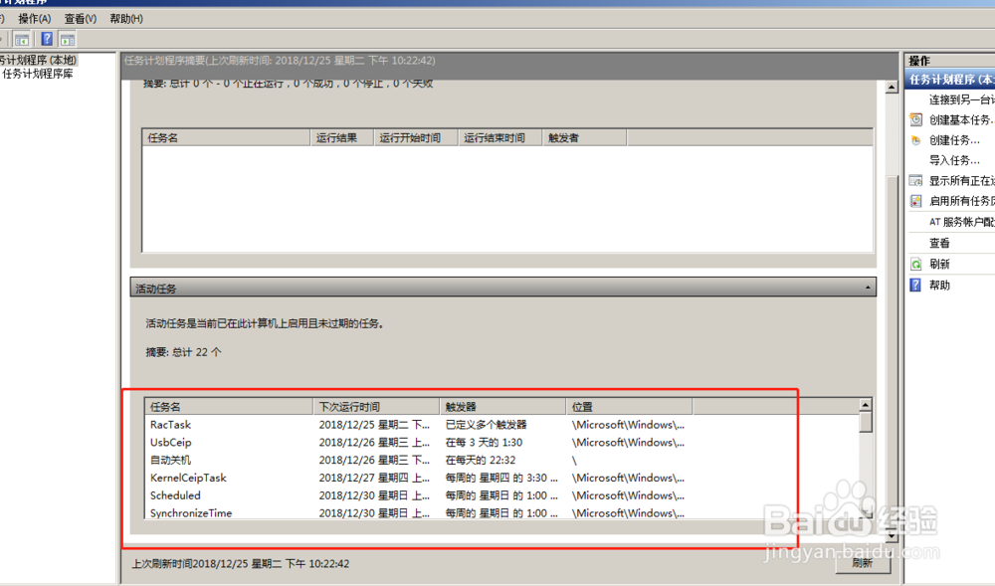Sort by 下次运行时间 column header

(376, 407)
